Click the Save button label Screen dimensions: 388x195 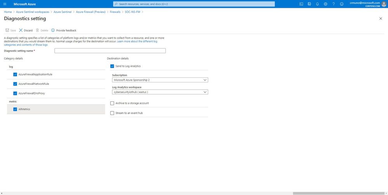tap(13, 31)
